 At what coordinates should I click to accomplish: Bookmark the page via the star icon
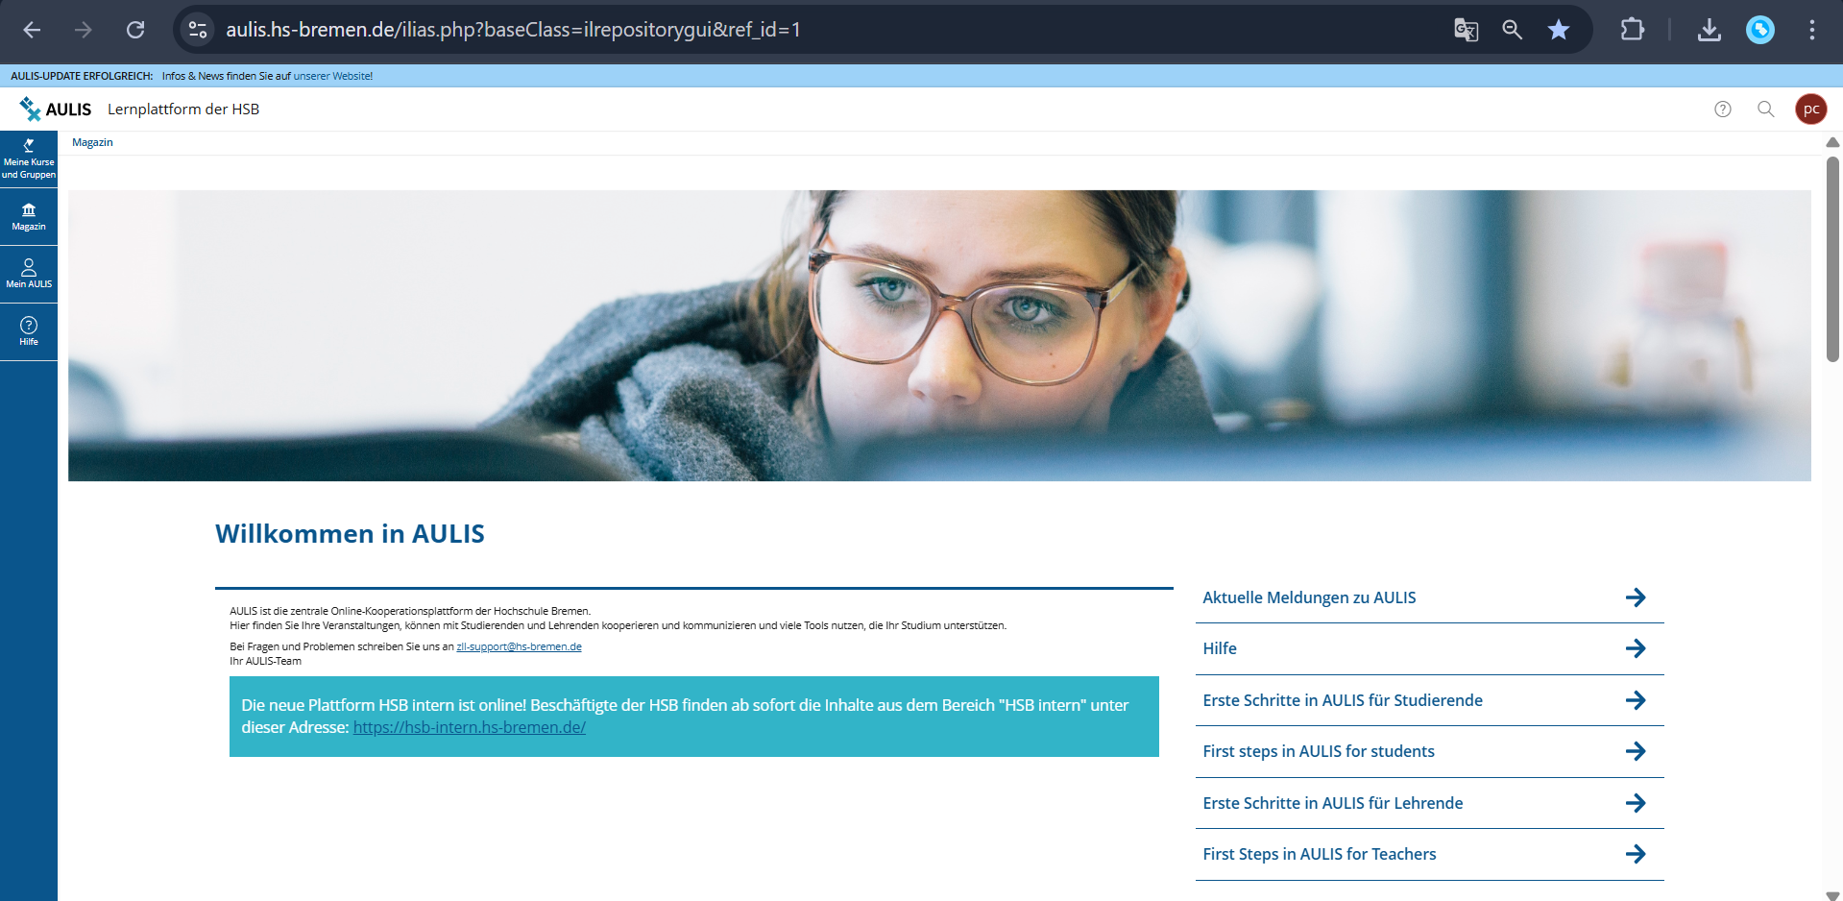[1559, 30]
